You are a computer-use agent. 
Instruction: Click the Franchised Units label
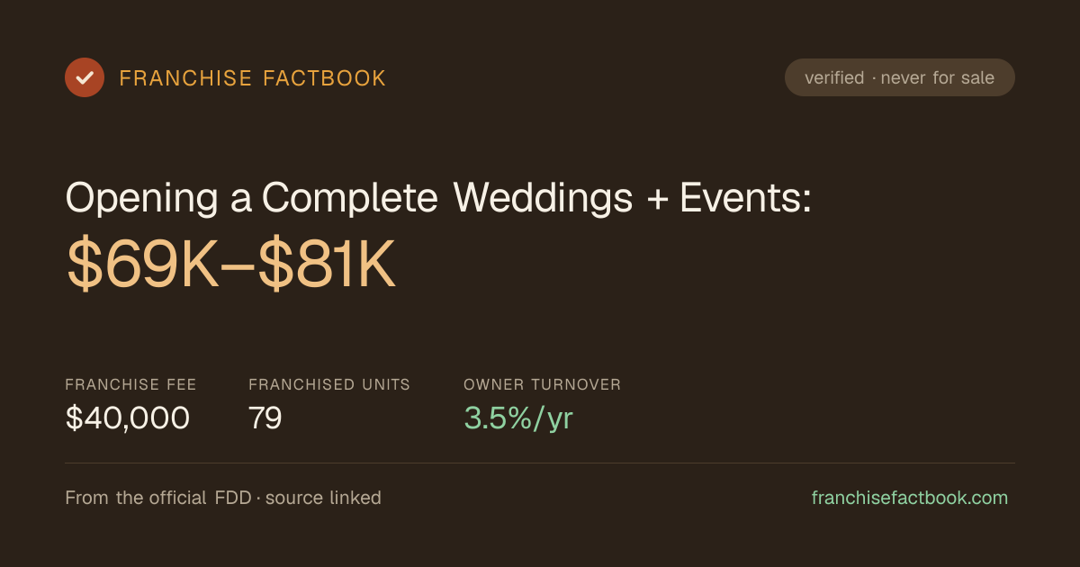[x=329, y=384]
